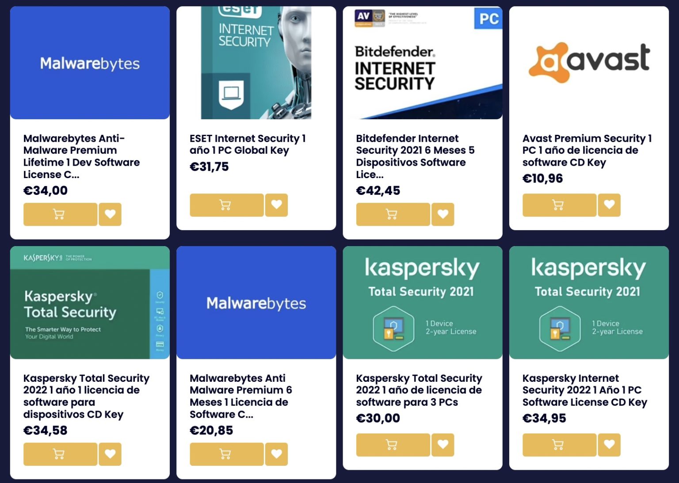Add ESET Internet Security to cart
This screenshot has height=483, width=679.
[226, 205]
